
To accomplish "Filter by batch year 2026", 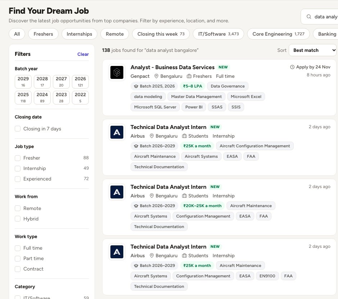I will (x=81, y=82).
